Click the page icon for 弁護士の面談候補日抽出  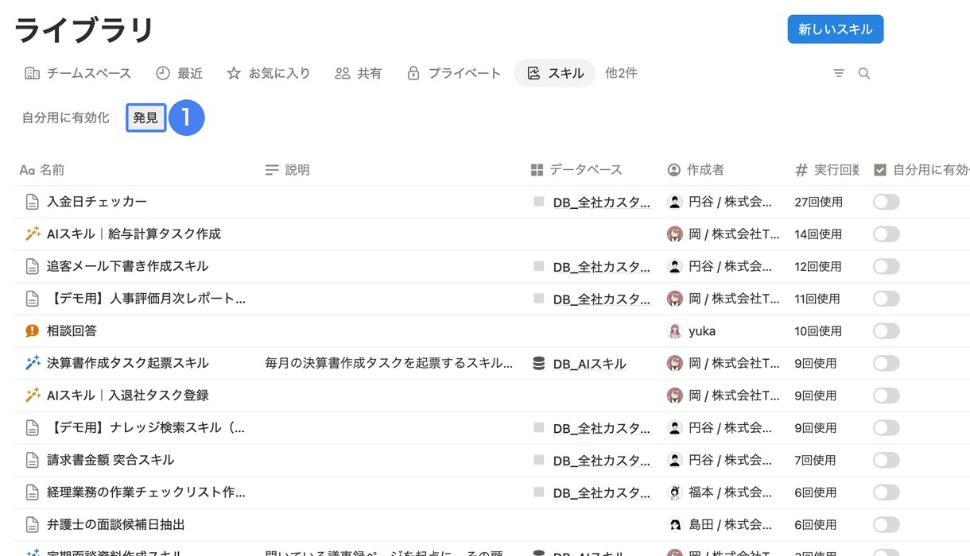(32, 524)
